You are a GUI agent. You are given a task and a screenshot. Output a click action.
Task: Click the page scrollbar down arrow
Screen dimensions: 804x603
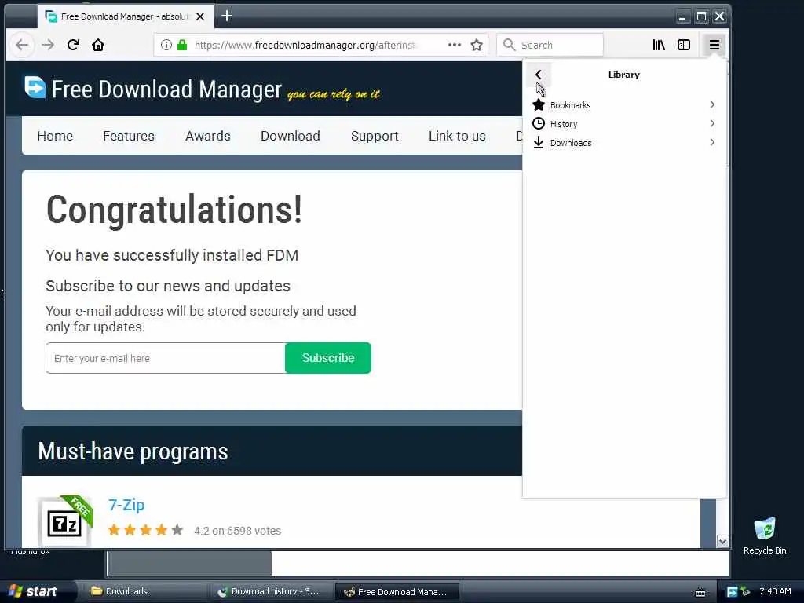click(x=722, y=541)
